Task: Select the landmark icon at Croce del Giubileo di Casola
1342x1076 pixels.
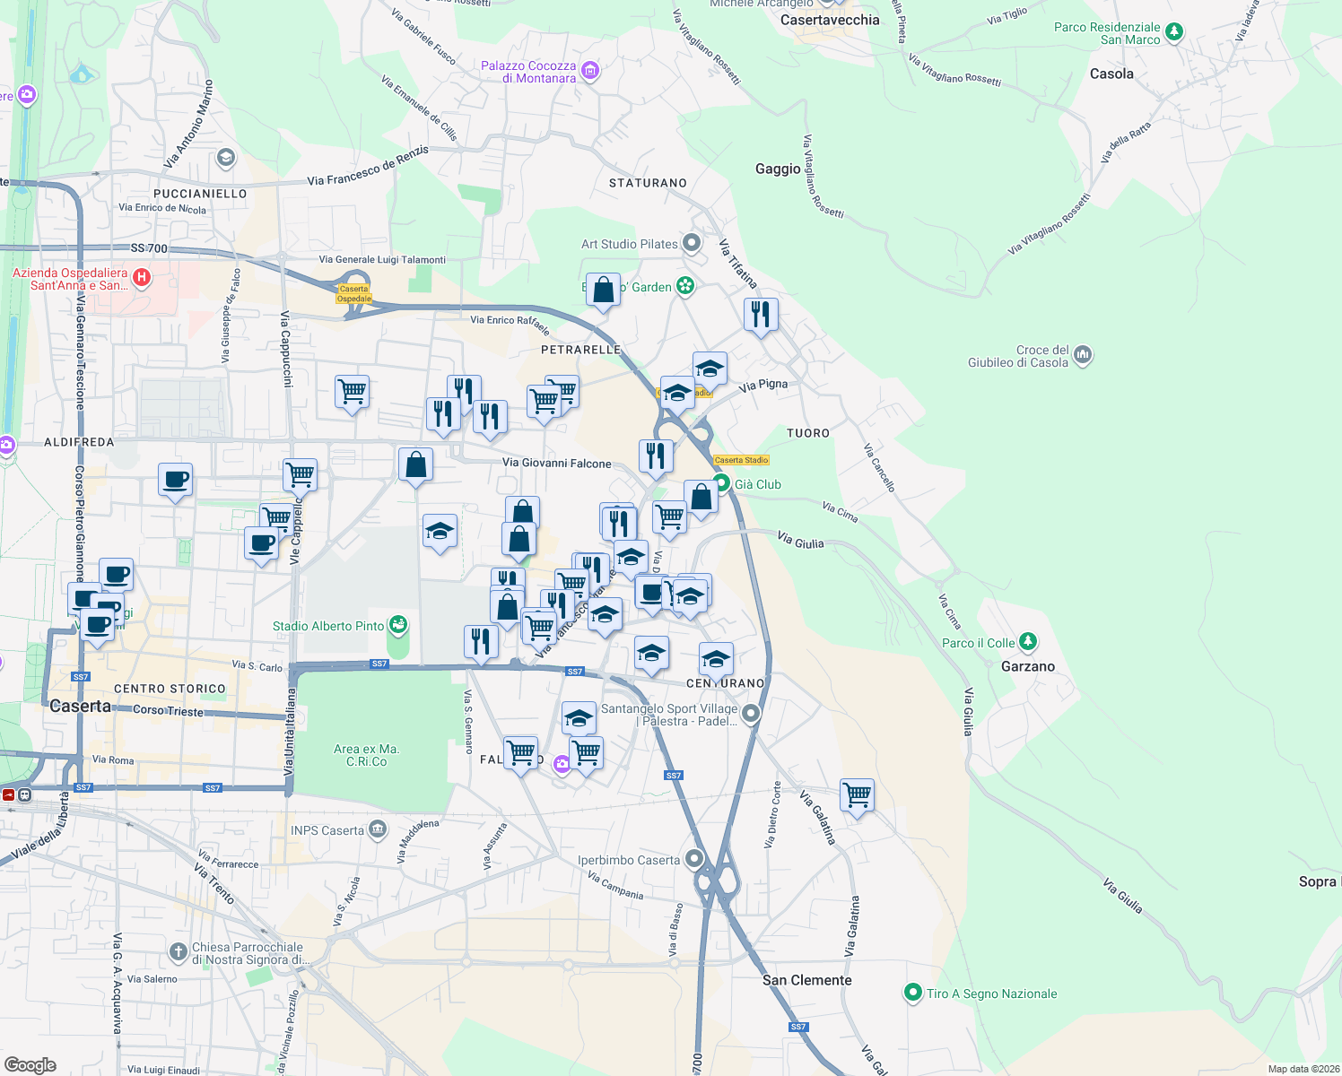Action: [x=1083, y=353]
